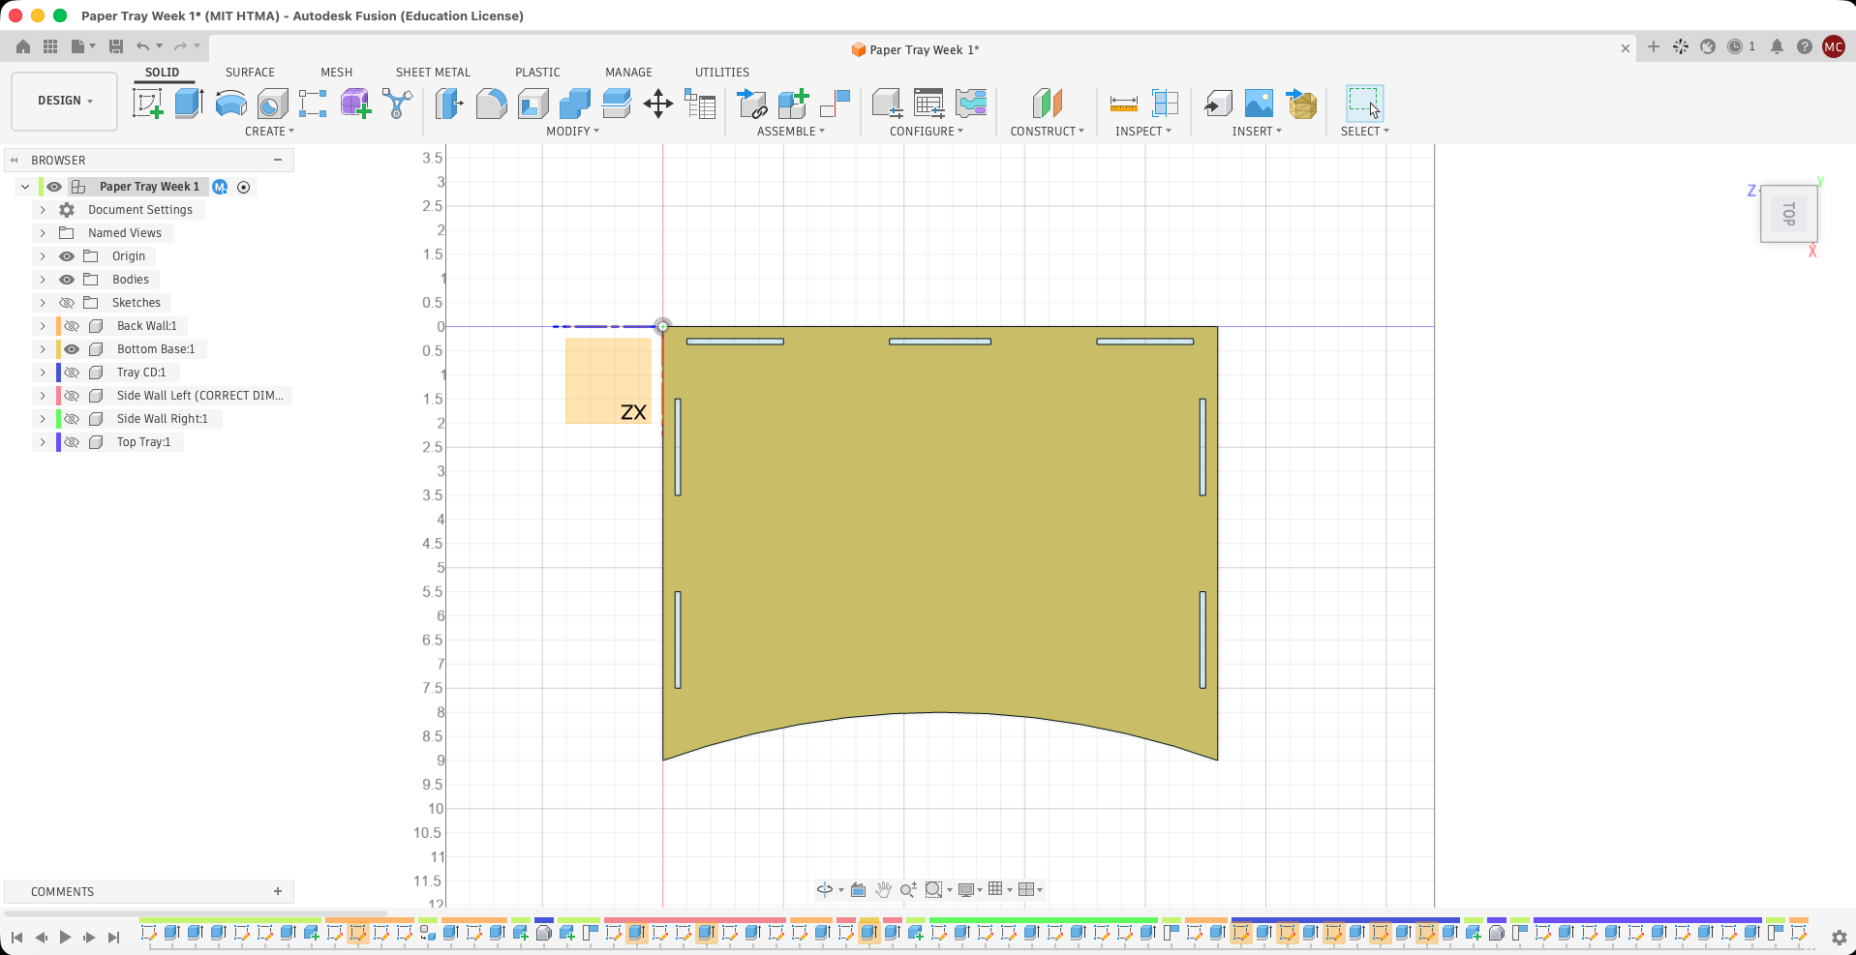Viewport: 1856px width, 955px height.
Task: Collapse the BROWSER panel with minus
Action: tap(278, 160)
